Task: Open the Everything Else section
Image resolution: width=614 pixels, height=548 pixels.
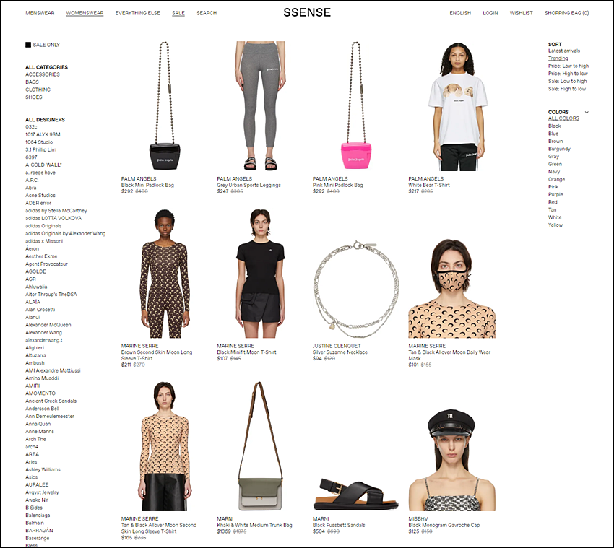Action: 138,13
